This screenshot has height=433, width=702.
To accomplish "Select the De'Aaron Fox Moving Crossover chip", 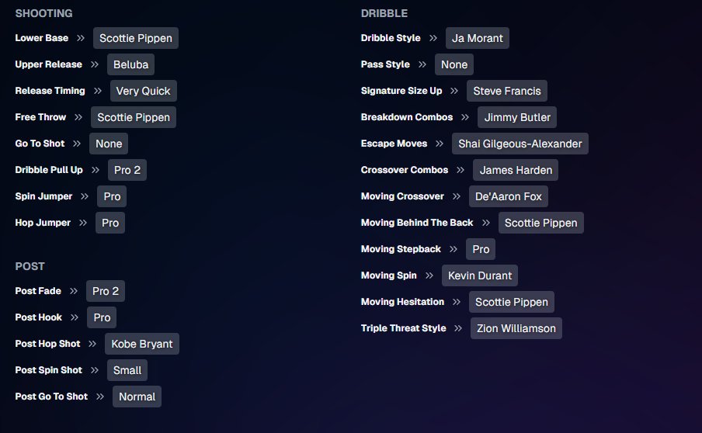I will pos(509,196).
